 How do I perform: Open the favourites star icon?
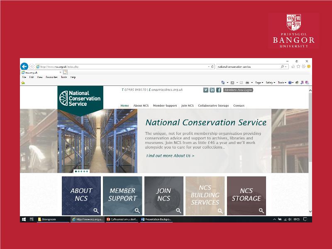tap(298, 66)
